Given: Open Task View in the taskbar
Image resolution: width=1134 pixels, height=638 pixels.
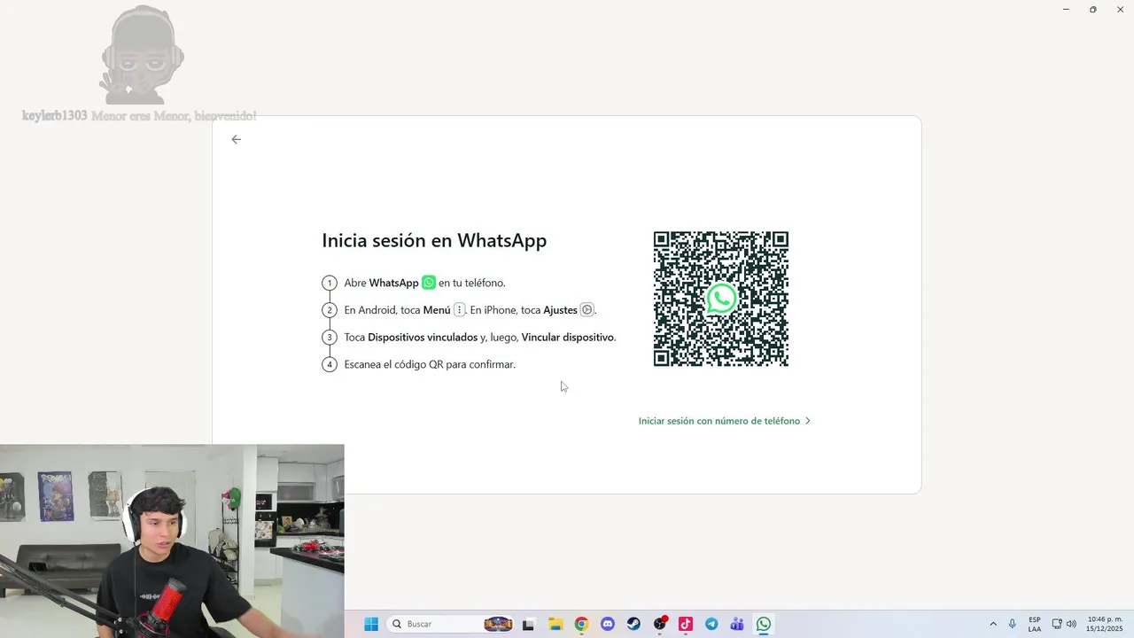Looking at the screenshot, I should [x=529, y=624].
